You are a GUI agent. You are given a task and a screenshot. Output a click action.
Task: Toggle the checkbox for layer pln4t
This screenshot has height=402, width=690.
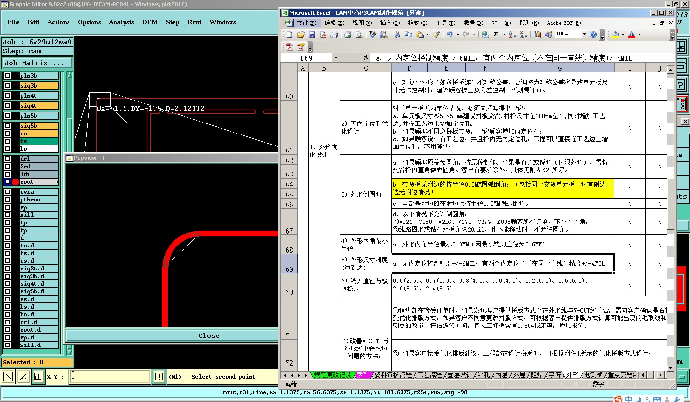7,96
